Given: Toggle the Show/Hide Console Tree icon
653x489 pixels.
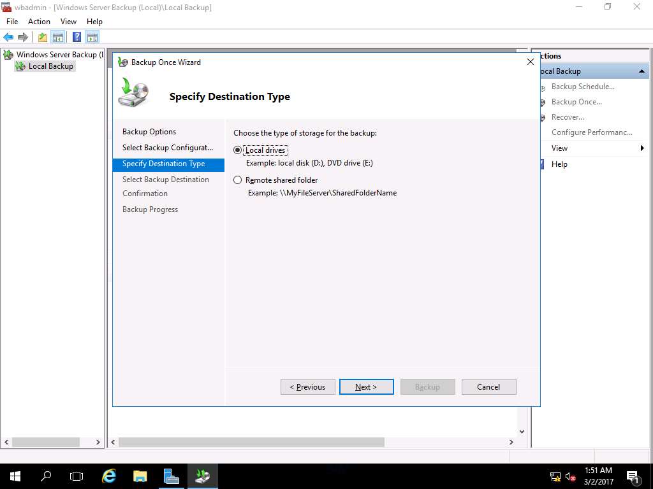Looking at the screenshot, I should (57, 38).
